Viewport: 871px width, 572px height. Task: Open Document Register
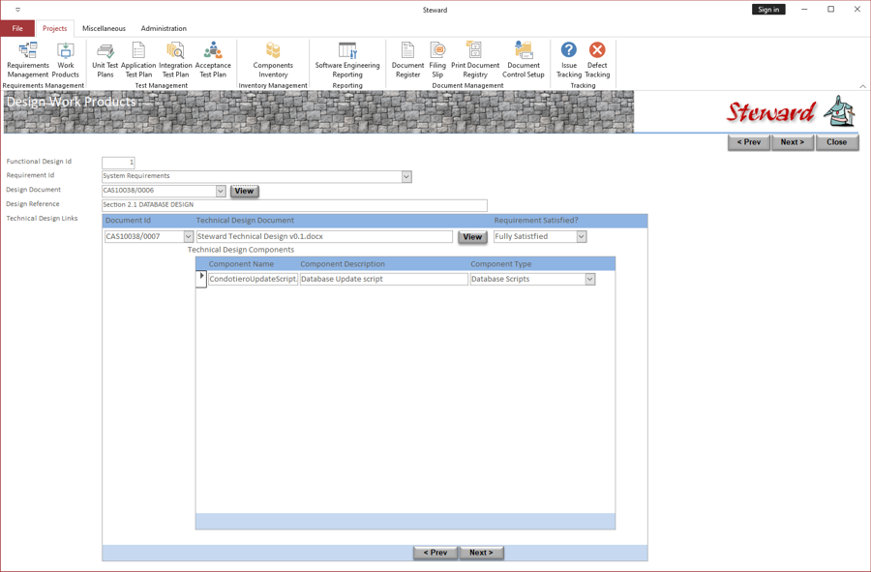tap(407, 60)
